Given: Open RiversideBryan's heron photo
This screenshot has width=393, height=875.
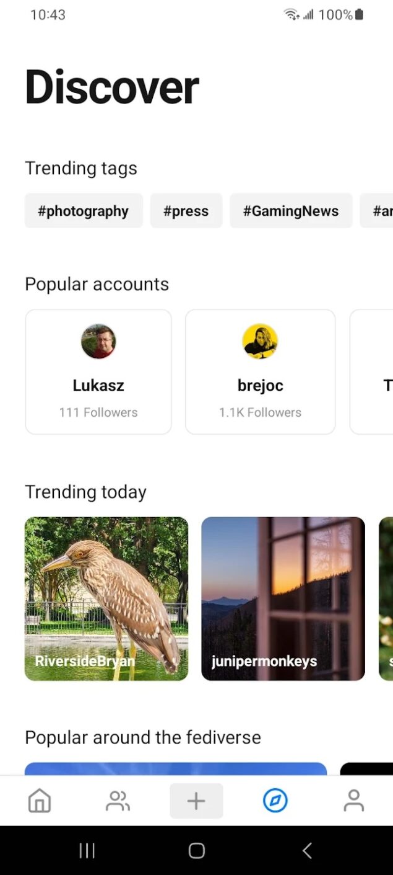Looking at the screenshot, I should (106, 598).
